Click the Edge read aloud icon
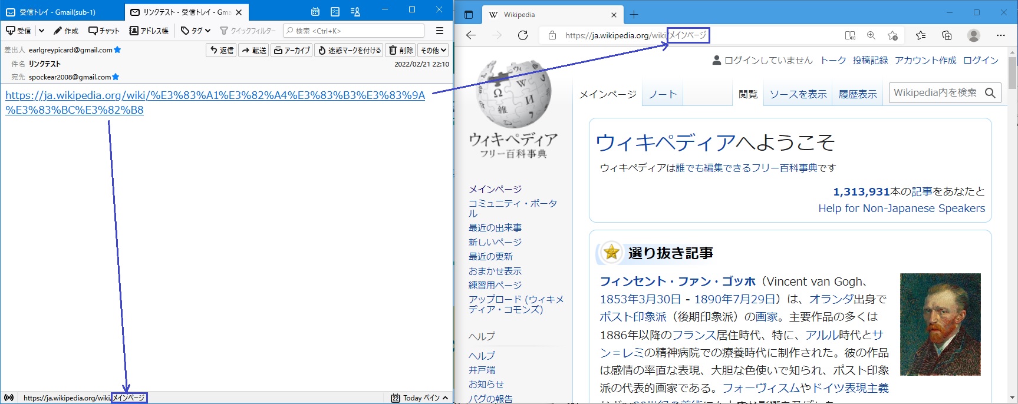Image resolution: width=1018 pixels, height=404 pixels. (x=850, y=35)
